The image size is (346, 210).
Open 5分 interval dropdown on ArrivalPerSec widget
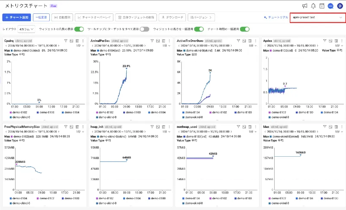click(x=167, y=46)
